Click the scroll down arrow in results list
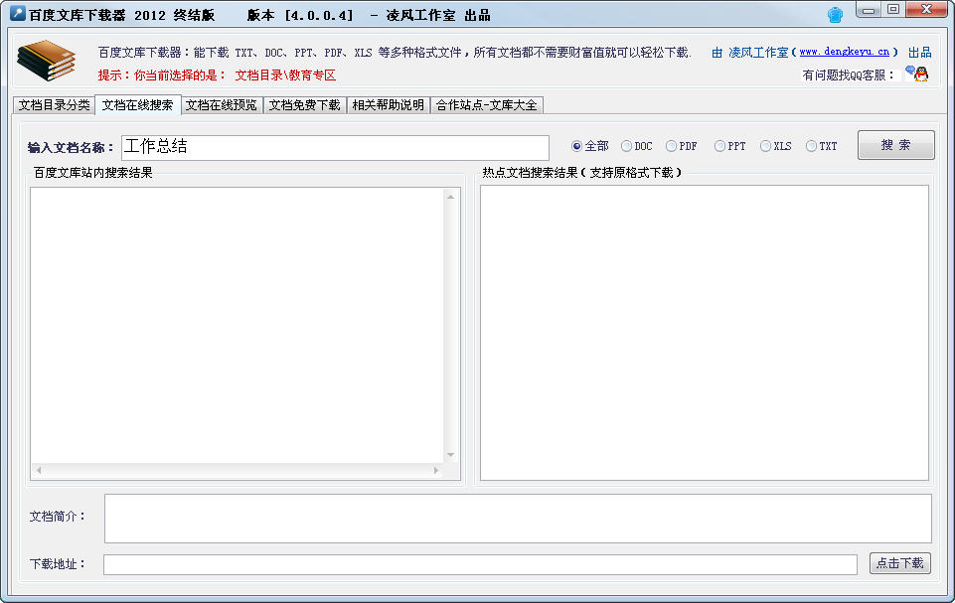Image resolution: width=955 pixels, height=603 pixels. click(451, 455)
